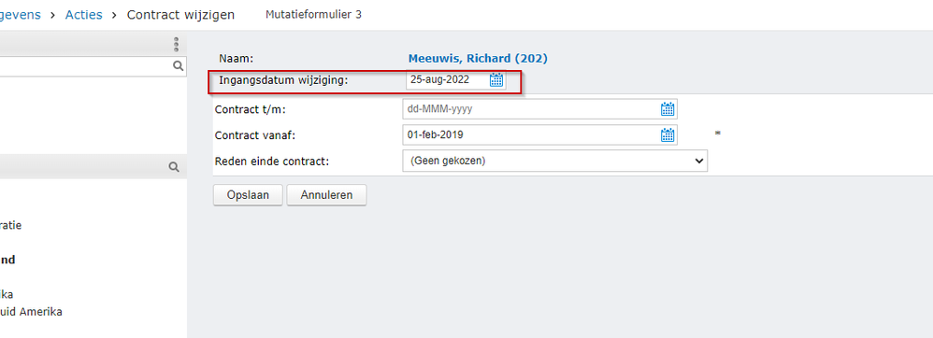Expand the Reden einde contract dropdown

click(x=554, y=161)
